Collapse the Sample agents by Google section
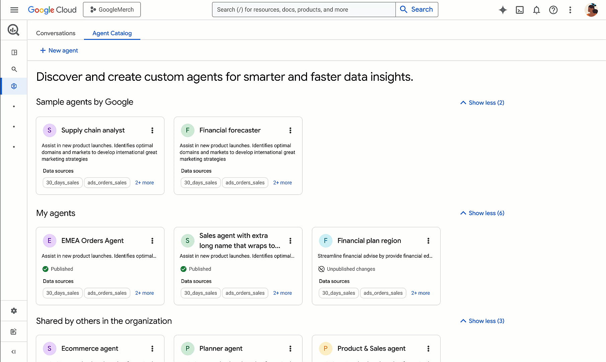606x362 pixels. click(482, 103)
